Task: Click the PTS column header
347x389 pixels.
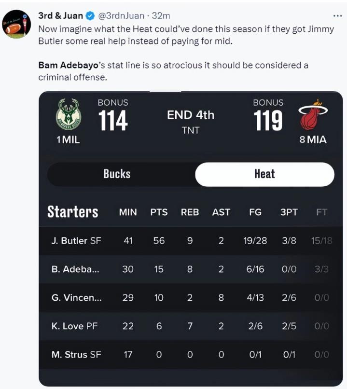Action: [x=159, y=212]
